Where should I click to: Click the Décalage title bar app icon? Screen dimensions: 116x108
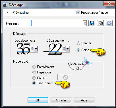coord(5,5)
